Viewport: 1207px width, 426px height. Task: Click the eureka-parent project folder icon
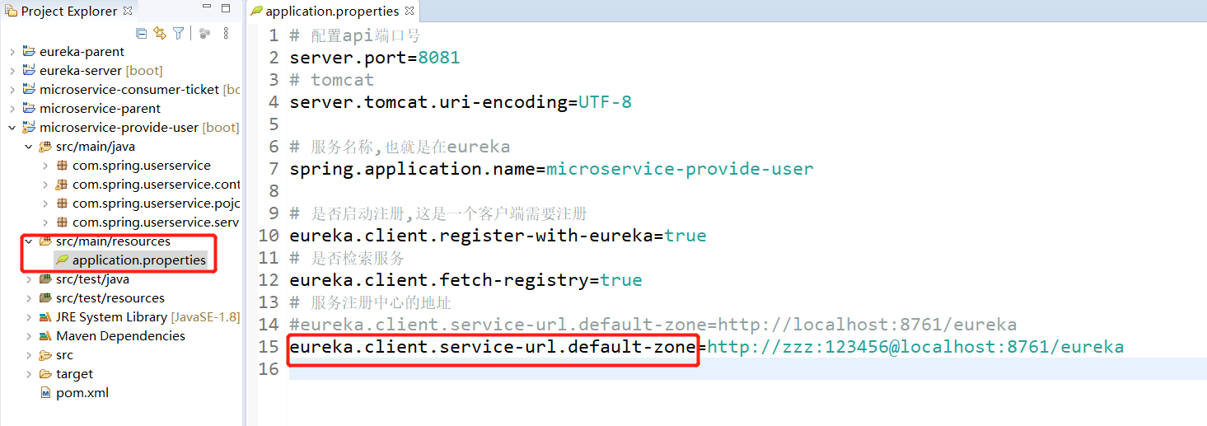point(29,52)
